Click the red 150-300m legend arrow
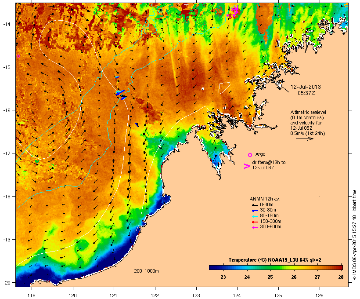The height and width of the screenshot is (299, 360). (255, 222)
